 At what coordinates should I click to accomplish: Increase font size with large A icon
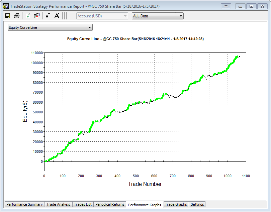click(57, 16)
